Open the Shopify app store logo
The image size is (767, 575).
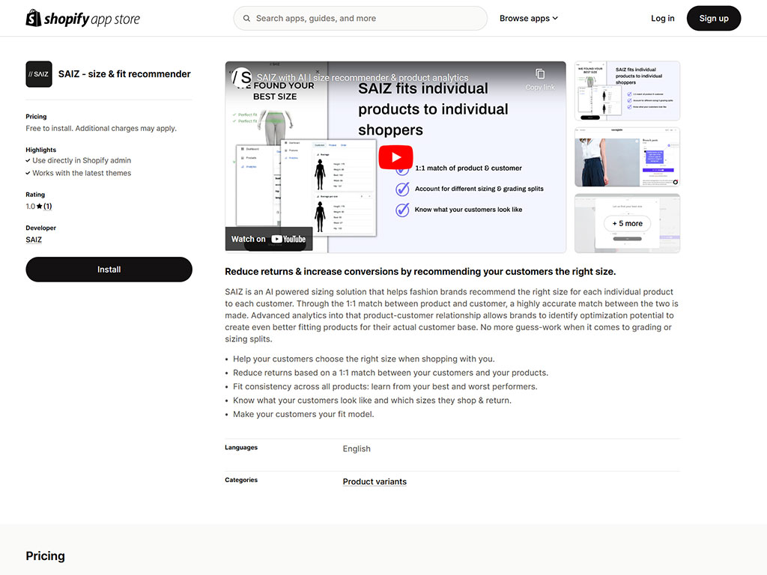click(x=82, y=19)
